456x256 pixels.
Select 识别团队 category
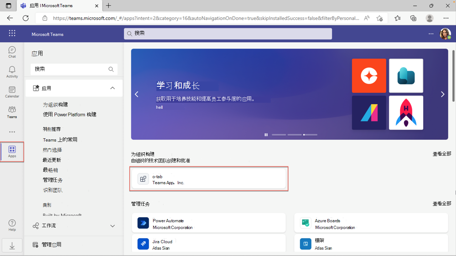(53, 190)
